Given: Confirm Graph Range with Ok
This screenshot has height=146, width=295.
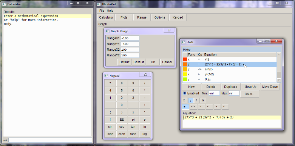Looking at the screenshot, I should [x=153, y=62].
